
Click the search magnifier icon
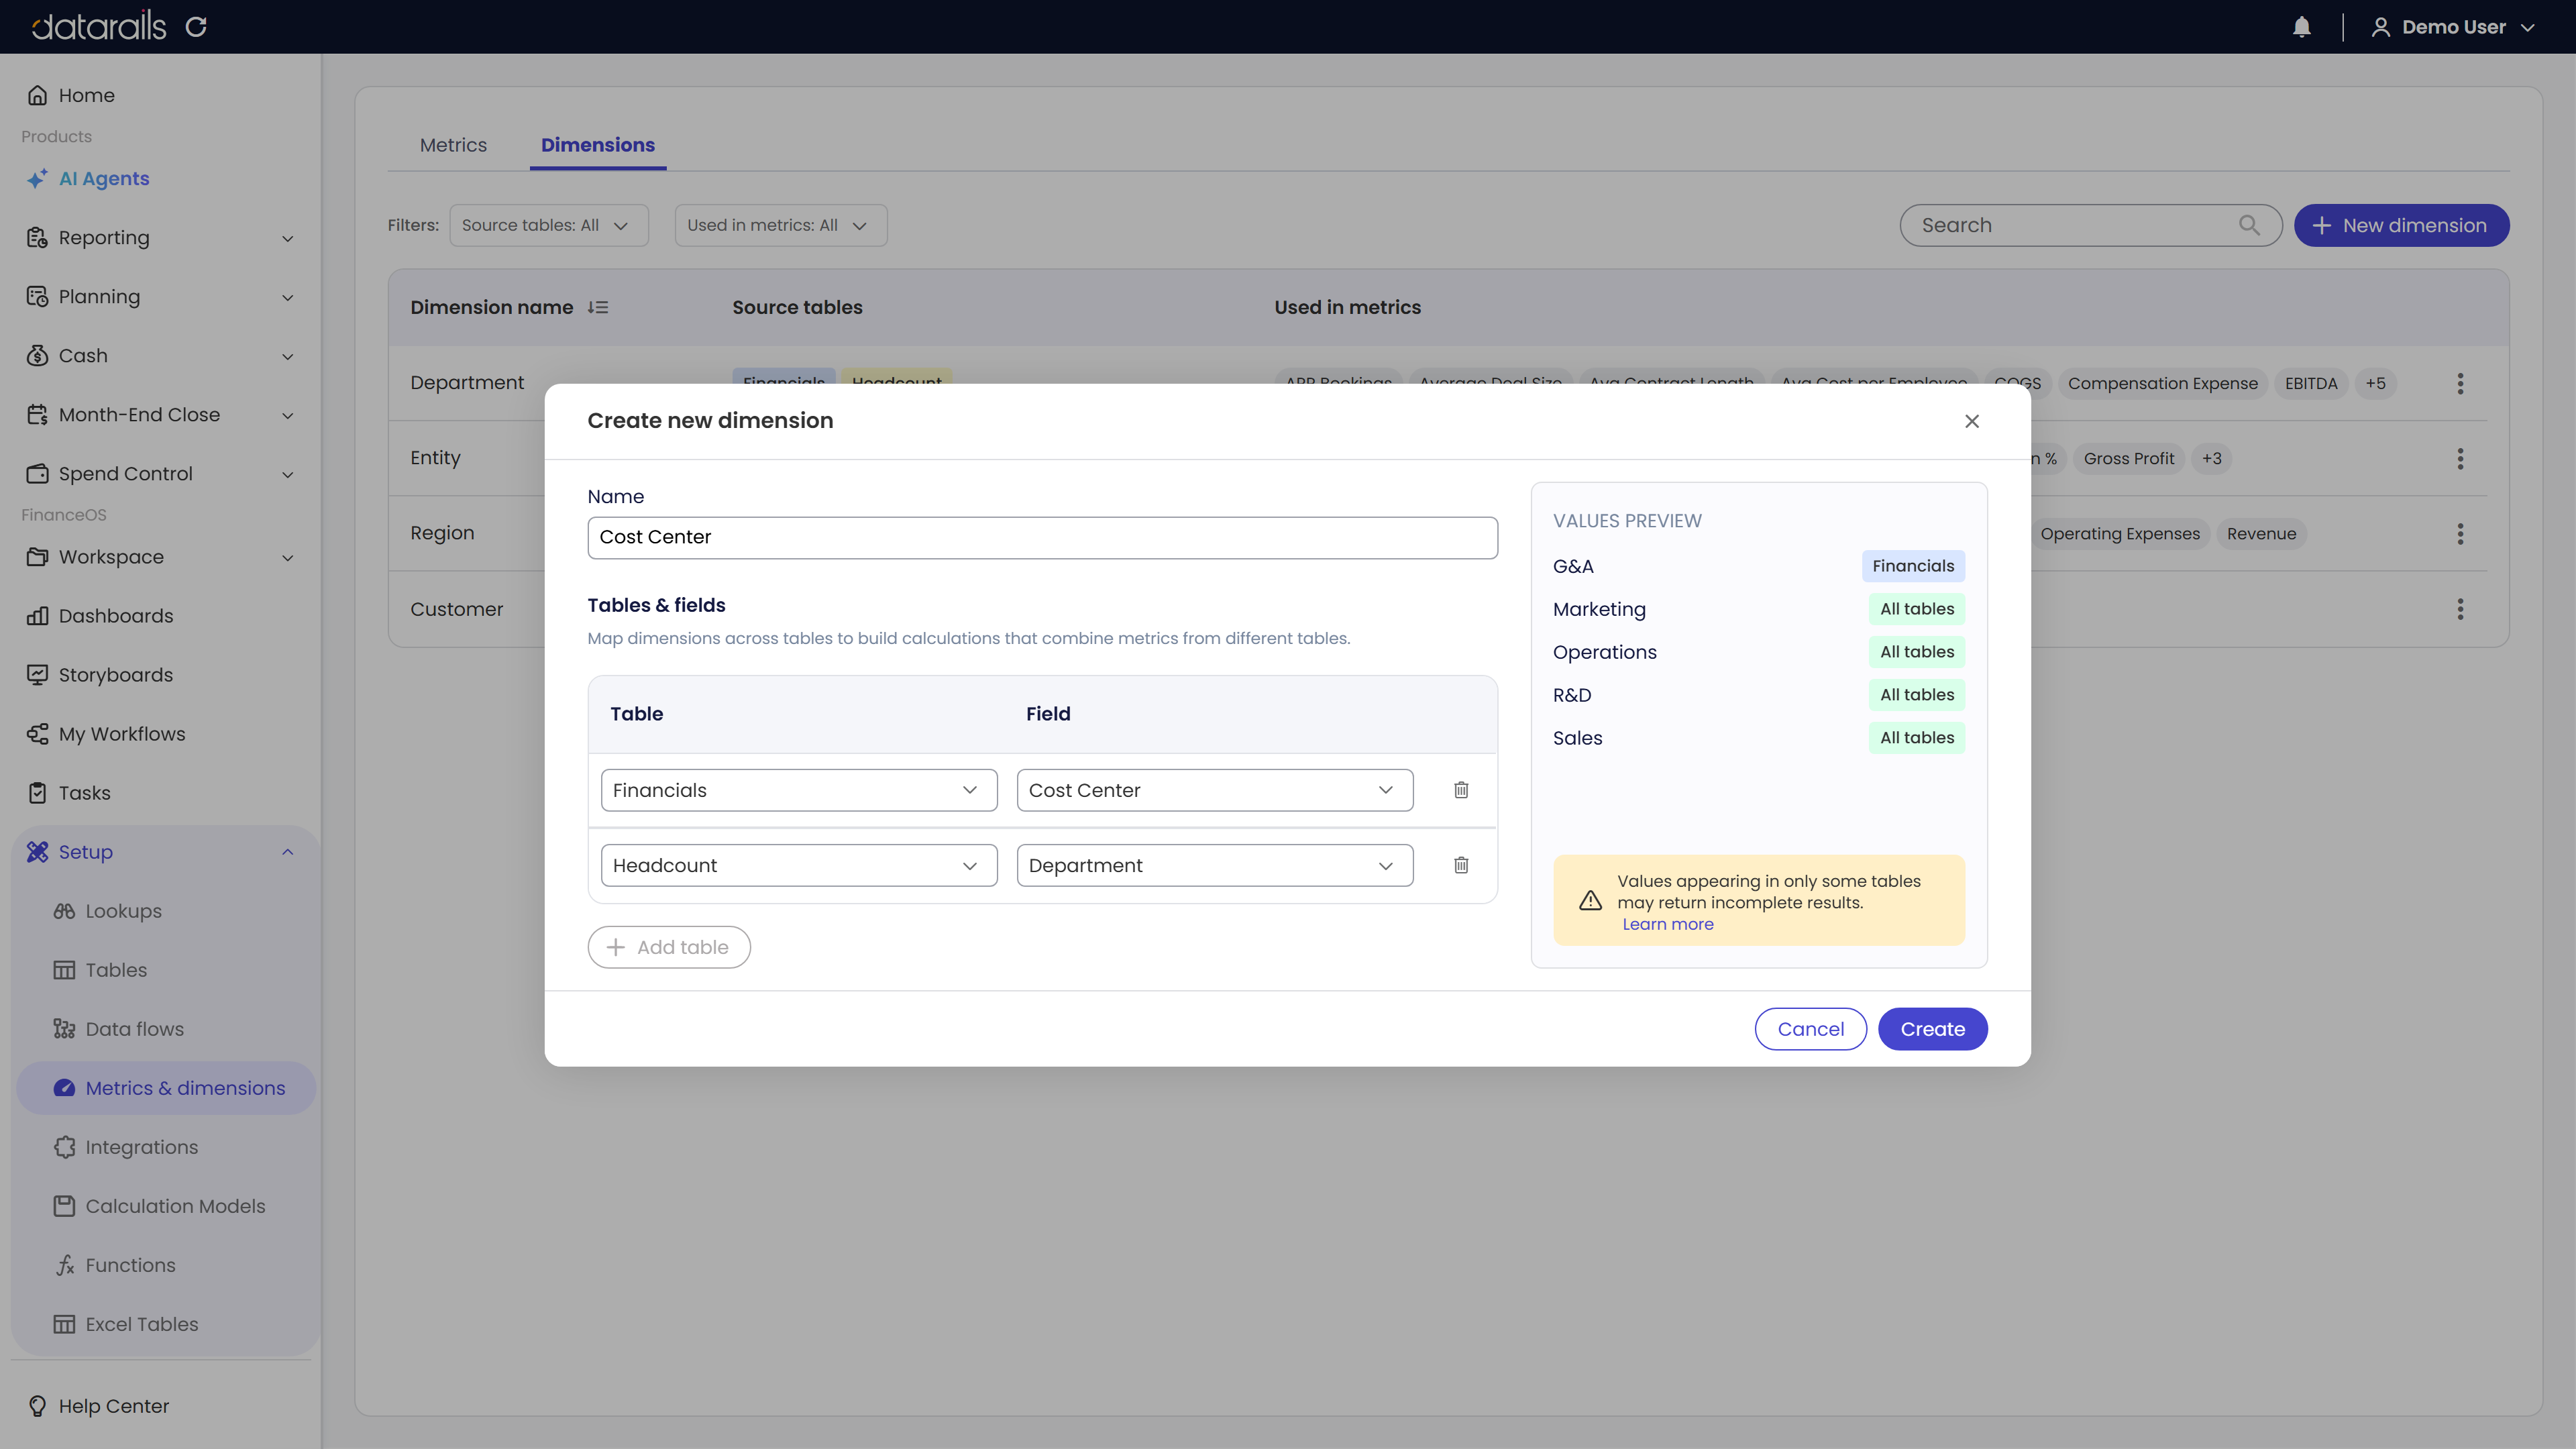tap(2249, 225)
